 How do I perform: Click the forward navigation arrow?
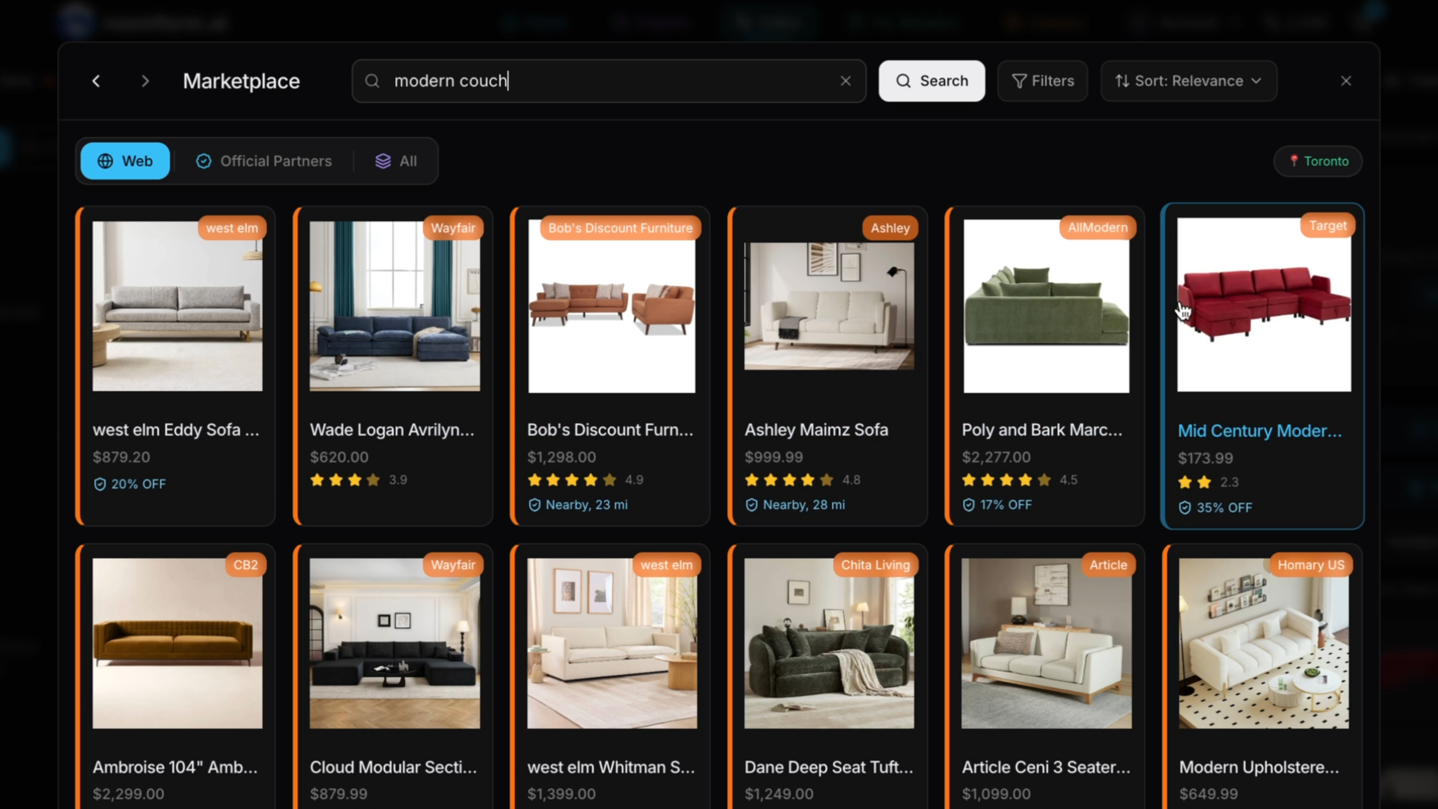point(145,81)
